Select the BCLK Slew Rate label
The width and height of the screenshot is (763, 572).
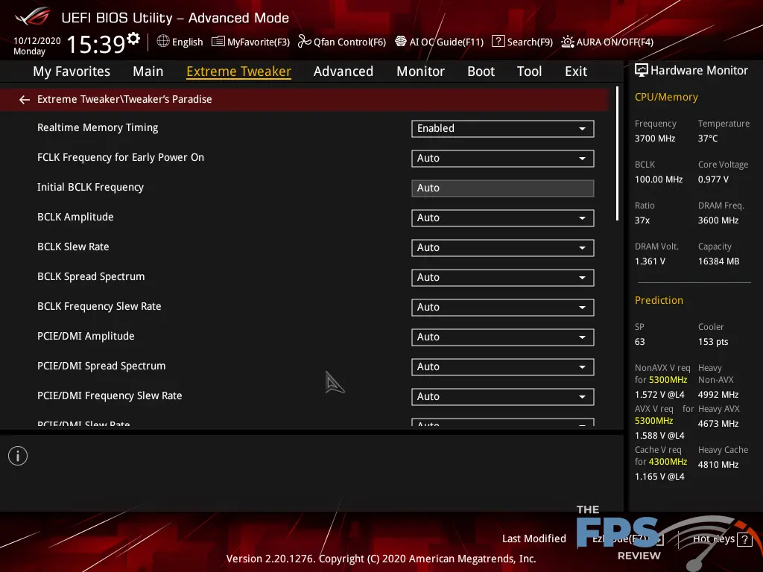pyautogui.click(x=73, y=247)
